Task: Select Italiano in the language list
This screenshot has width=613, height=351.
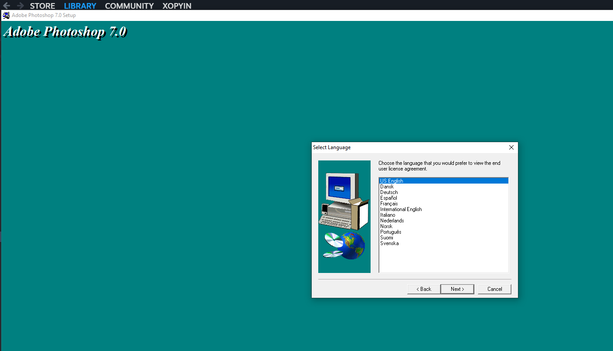Action: [388, 215]
